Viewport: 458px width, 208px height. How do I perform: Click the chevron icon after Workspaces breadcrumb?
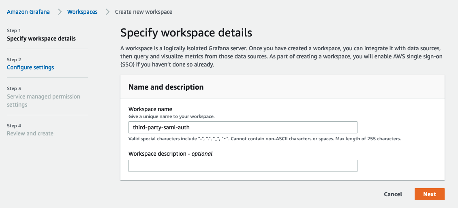(x=107, y=12)
